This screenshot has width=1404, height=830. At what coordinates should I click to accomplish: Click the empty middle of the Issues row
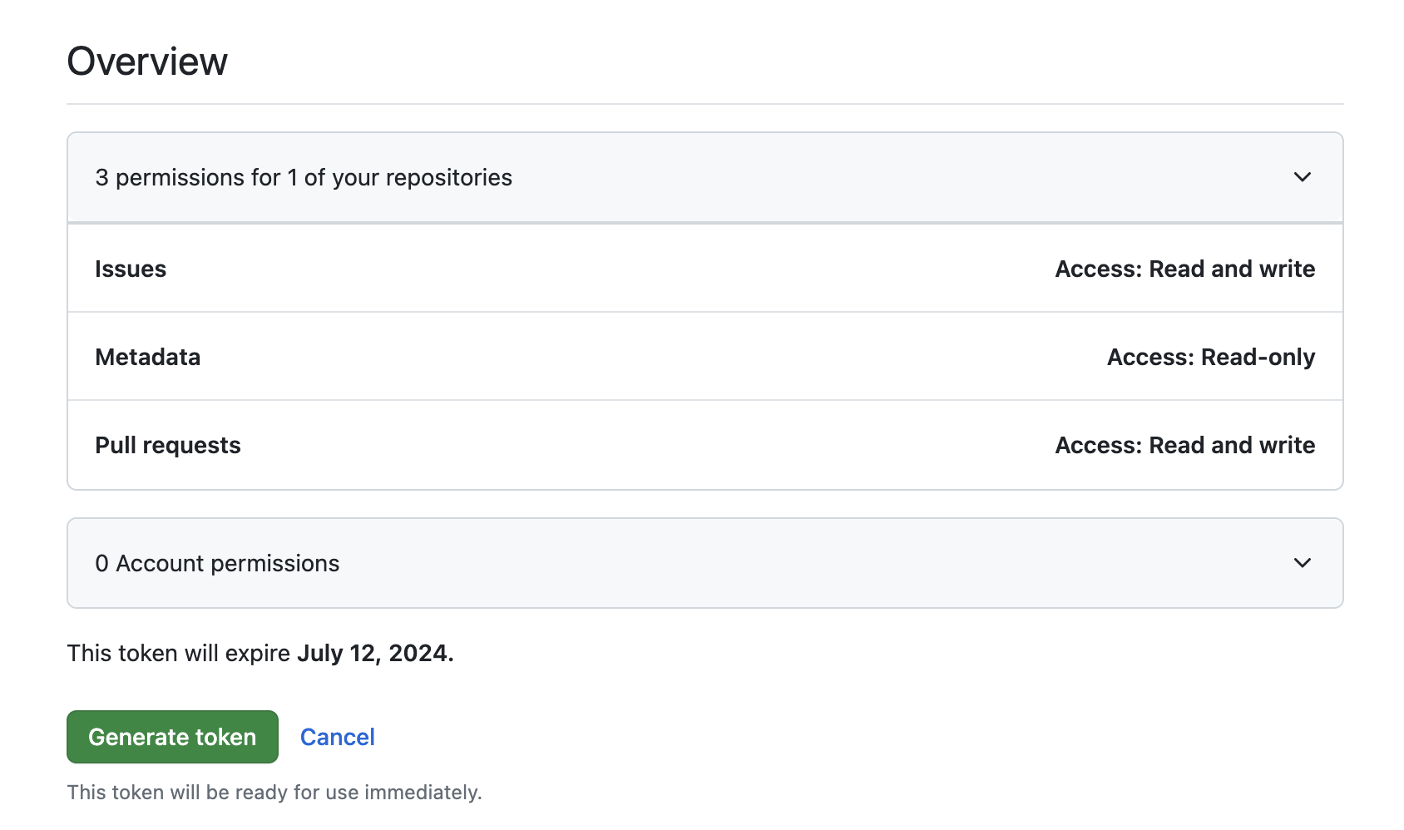pyautogui.click(x=607, y=269)
